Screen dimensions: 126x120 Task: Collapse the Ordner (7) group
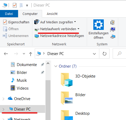[56, 66]
